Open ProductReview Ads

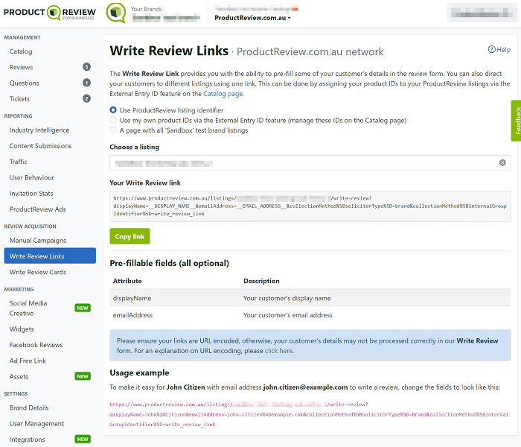tap(38, 209)
